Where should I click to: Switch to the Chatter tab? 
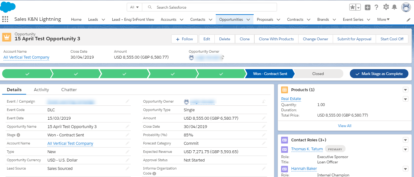69,90
